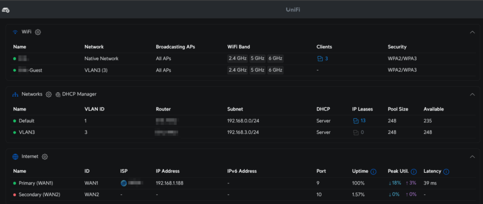This screenshot has height=204, width=483.
Task: Collapse the WiFi section
Action: pos(472,32)
